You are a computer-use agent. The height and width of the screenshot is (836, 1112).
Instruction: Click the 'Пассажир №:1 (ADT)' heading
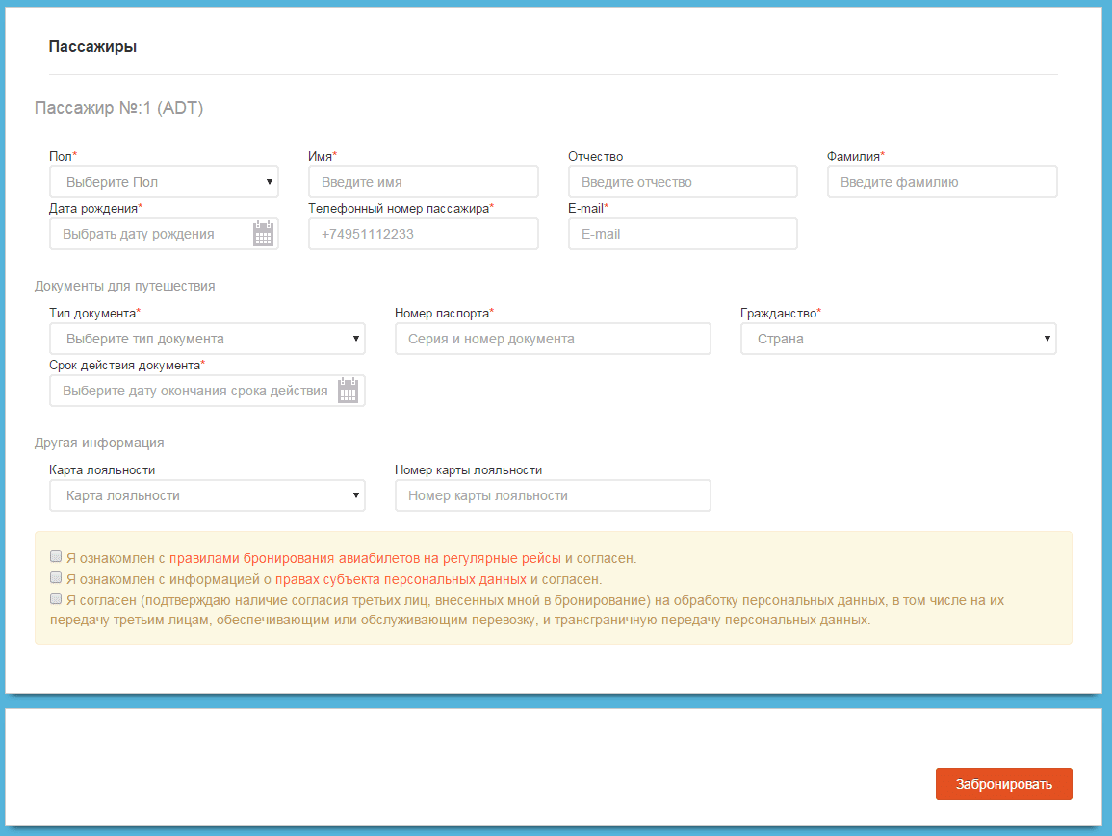(119, 108)
